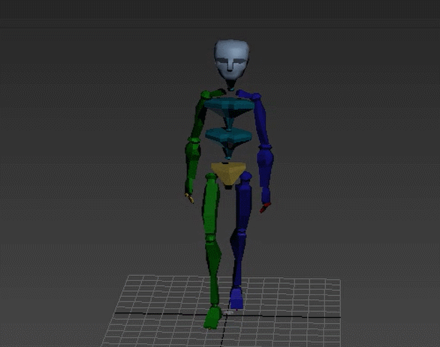Select the green calf bone
Screen dimensions: 440x347
tap(213, 271)
